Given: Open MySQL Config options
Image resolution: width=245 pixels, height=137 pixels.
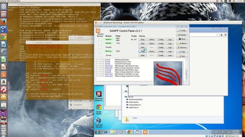Looking at the screenshot, I should tap(161, 43).
